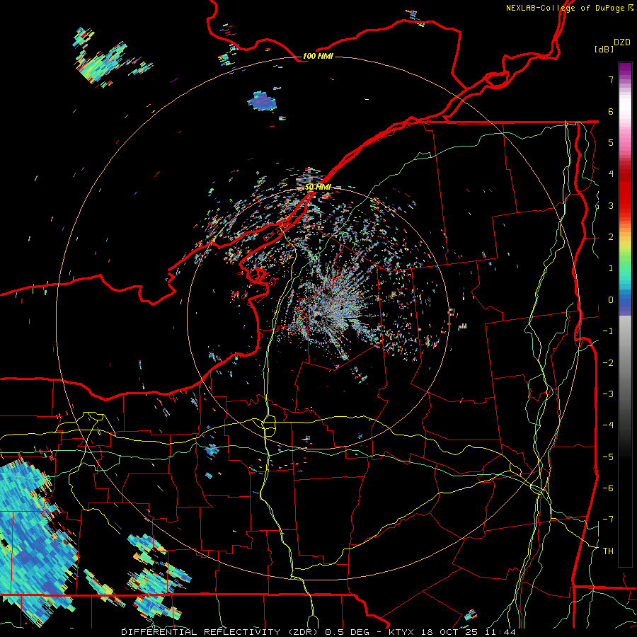The image size is (637, 637).
Task: Click the 2 tick label on the color scale
Action: (x=611, y=237)
